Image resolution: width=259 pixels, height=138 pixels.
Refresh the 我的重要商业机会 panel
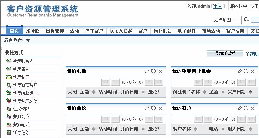(x=246, y=71)
